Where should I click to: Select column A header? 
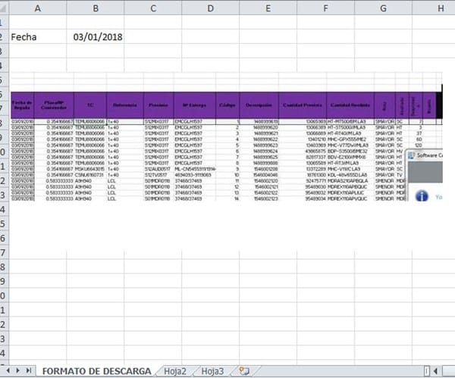(38, 8)
